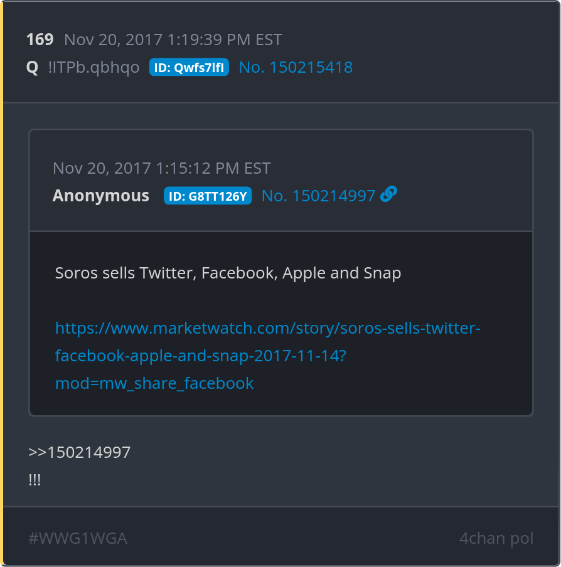
Task: Open the post number link No. 150215418
Action: [x=296, y=67]
